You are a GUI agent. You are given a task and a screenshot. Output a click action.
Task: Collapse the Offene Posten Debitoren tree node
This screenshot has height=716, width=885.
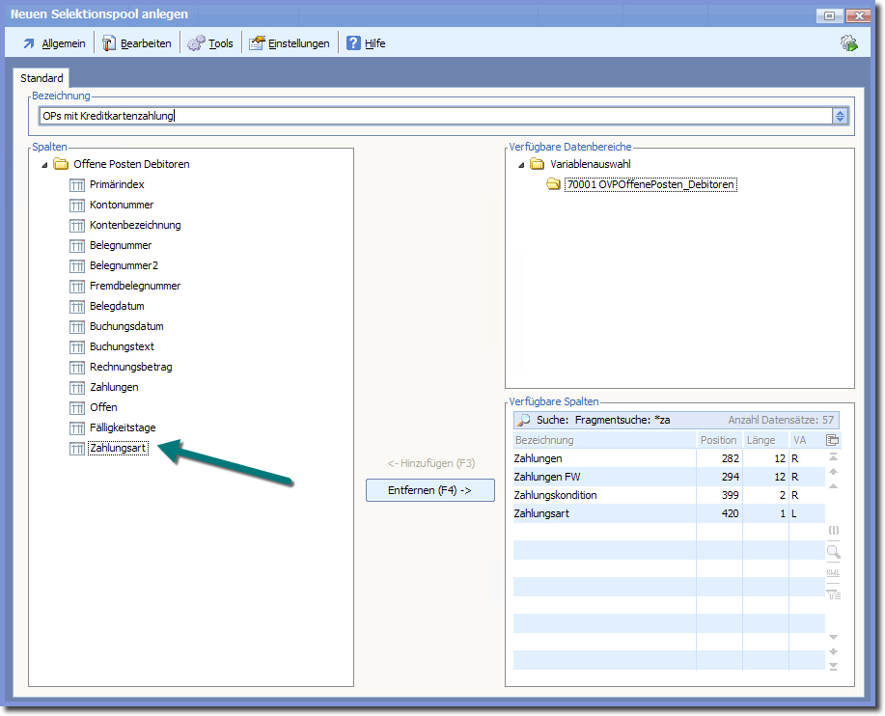(x=44, y=165)
